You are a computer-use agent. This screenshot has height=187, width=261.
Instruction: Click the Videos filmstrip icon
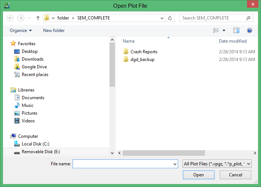coord(17,121)
